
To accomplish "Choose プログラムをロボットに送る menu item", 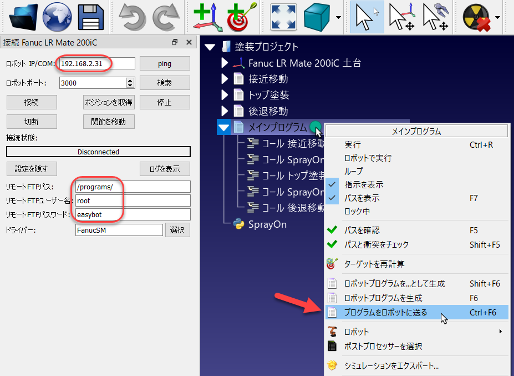I will click(416, 312).
